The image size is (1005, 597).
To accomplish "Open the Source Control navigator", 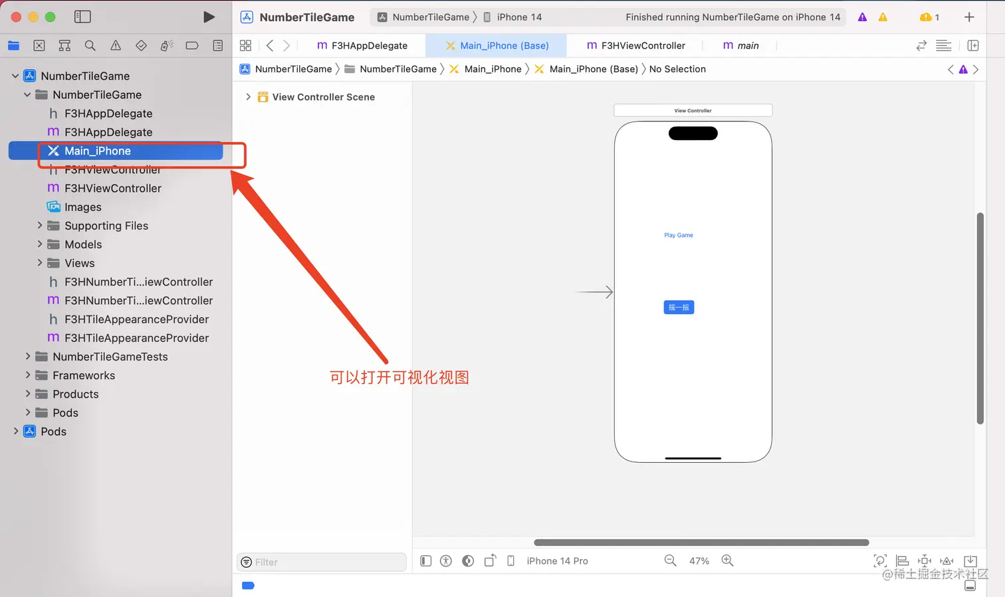I will click(39, 45).
